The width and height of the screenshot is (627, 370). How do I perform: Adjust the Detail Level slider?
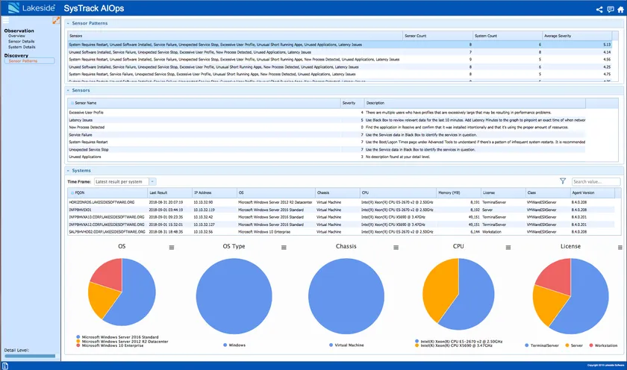click(30, 357)
